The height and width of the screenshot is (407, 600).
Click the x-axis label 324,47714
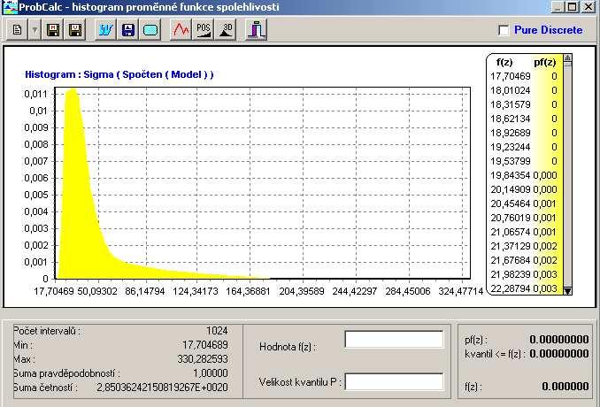click(x=461, y=291)
